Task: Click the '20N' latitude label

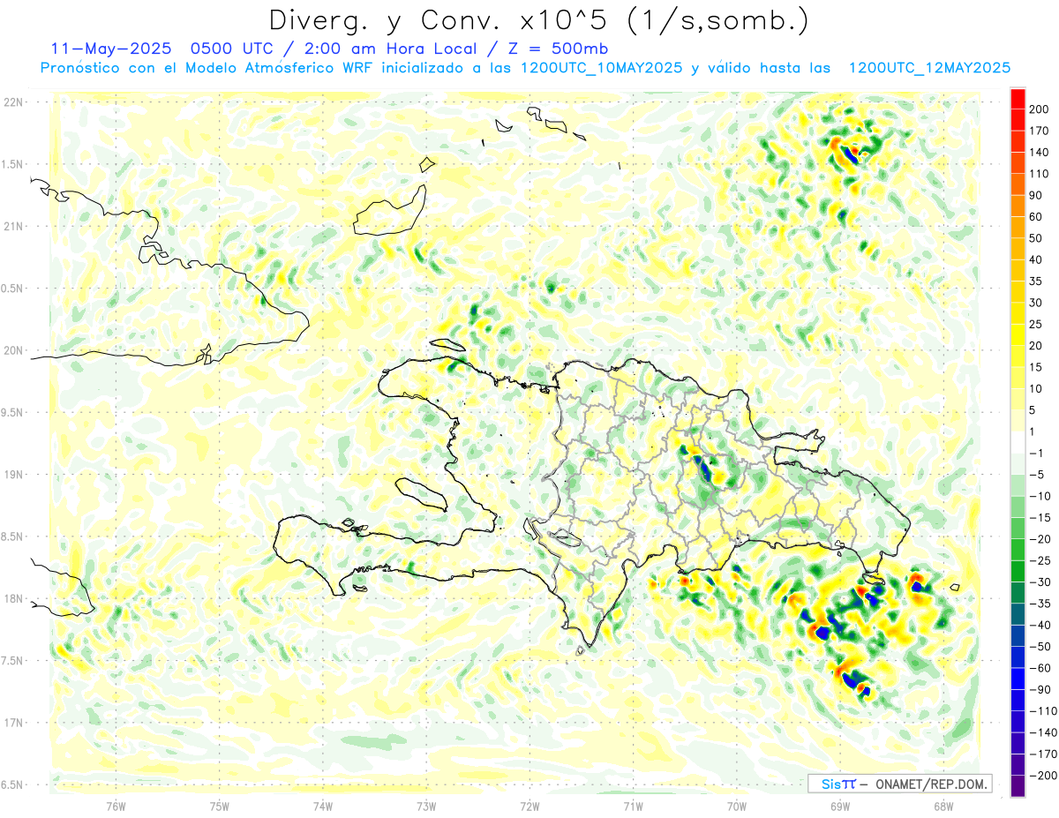Action: click(13, 350)
